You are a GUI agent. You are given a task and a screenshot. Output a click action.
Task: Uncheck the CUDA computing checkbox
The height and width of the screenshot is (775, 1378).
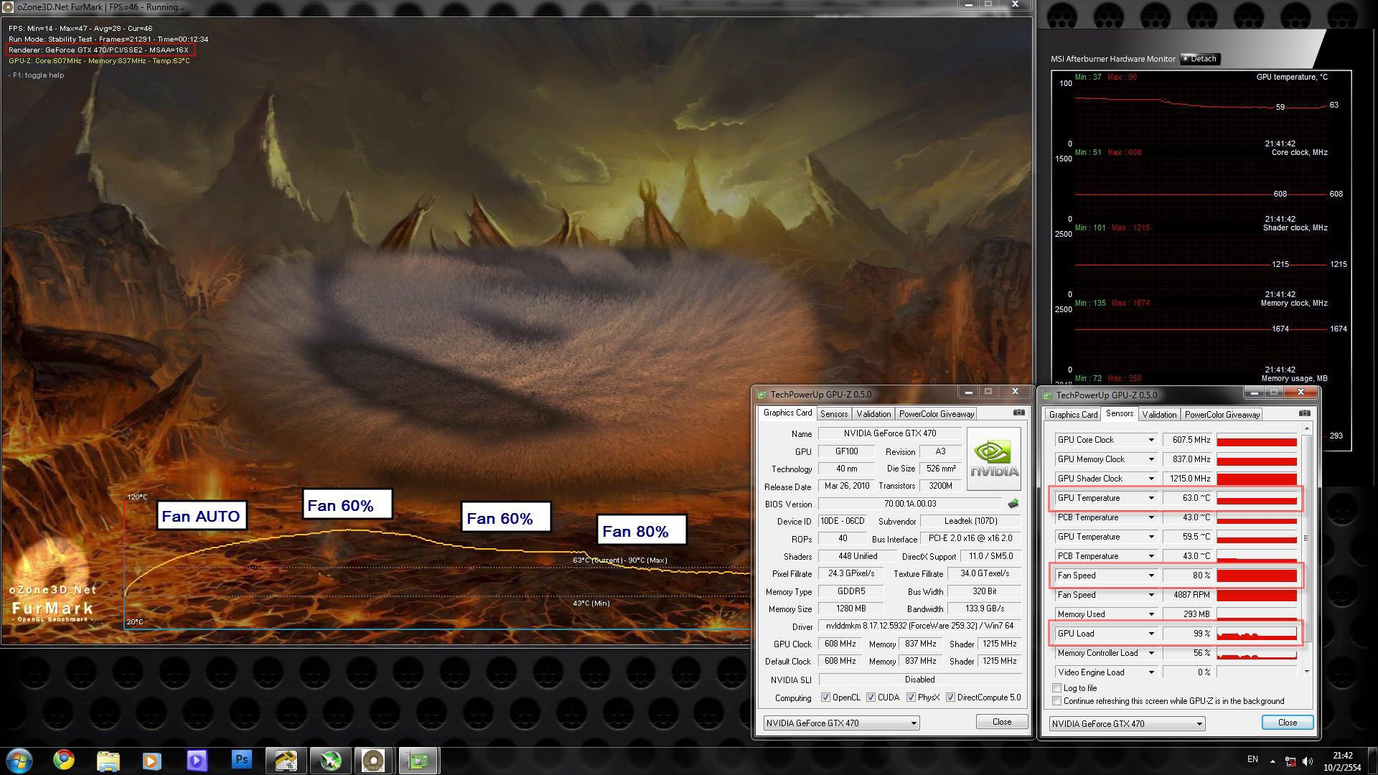(871, 697)
